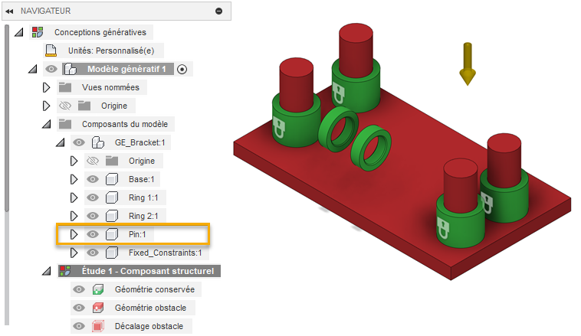Viewport: 581px width, 336px height.
Task: Click the Conceptions génératives workspace icon
Action: (38, 32)
